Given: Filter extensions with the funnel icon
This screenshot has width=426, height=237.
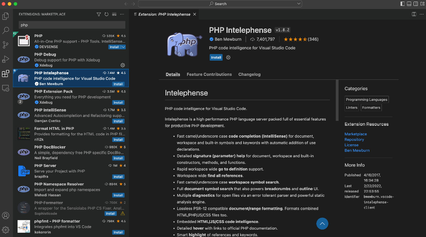Looking at the screenshot, I should pos(99,14).
